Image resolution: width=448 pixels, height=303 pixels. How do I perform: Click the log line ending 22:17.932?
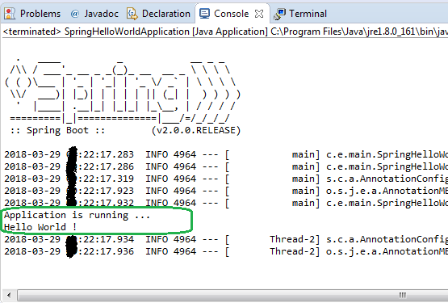click(x=226, y=203)
